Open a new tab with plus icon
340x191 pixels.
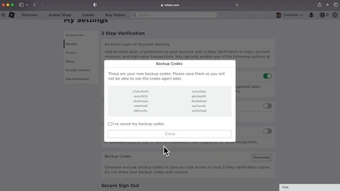pyautogui.click(x=327, y=5)
